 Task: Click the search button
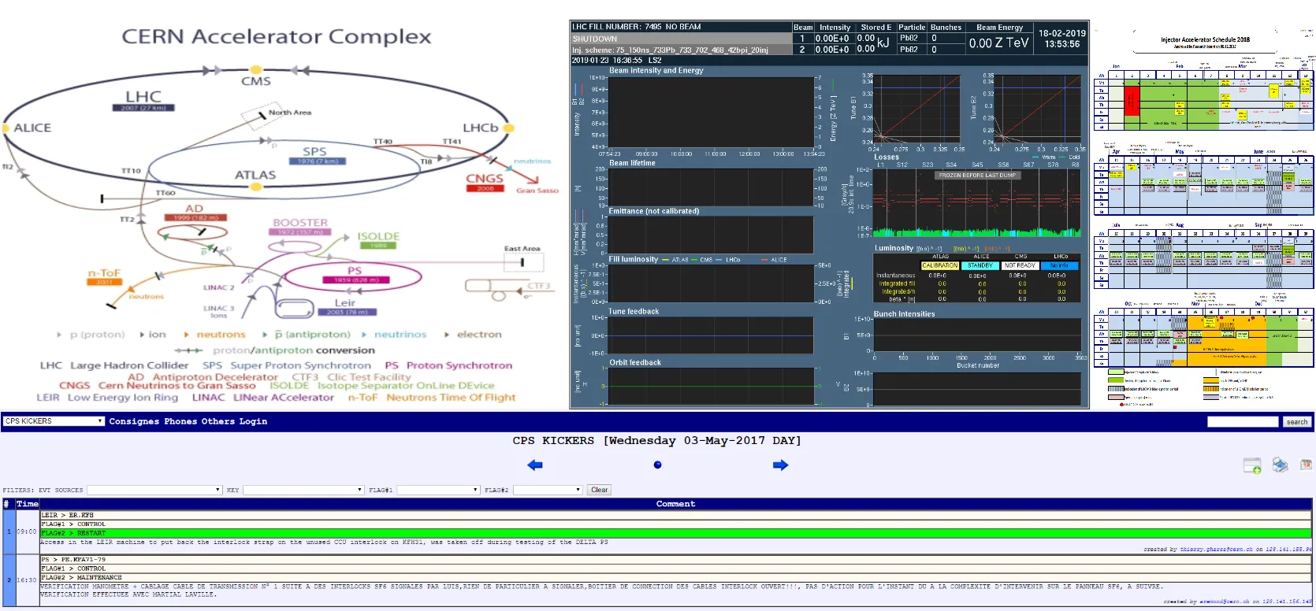tap(1296, 422)
